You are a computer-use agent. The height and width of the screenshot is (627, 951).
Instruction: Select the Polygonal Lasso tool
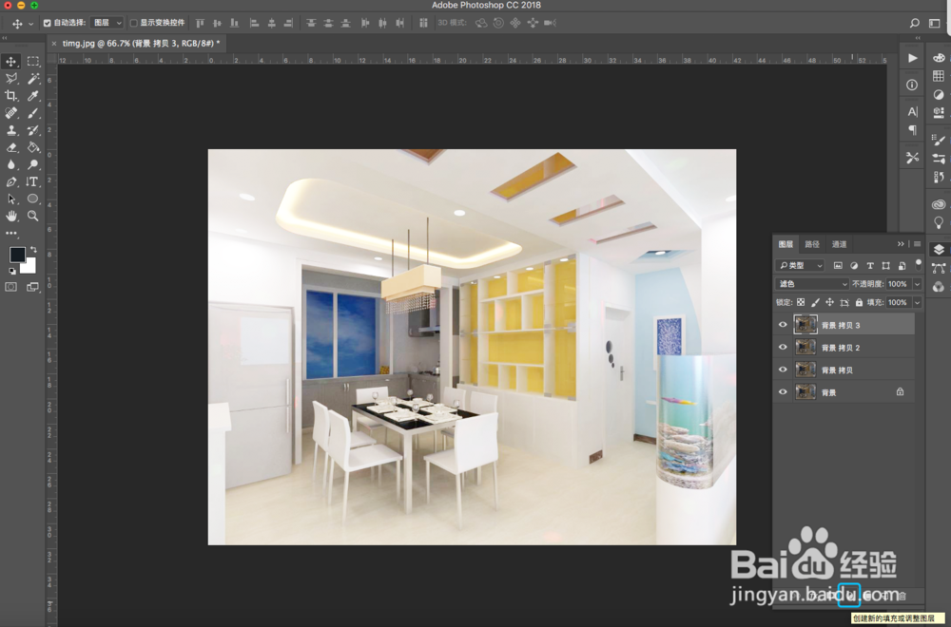(10, 78)
